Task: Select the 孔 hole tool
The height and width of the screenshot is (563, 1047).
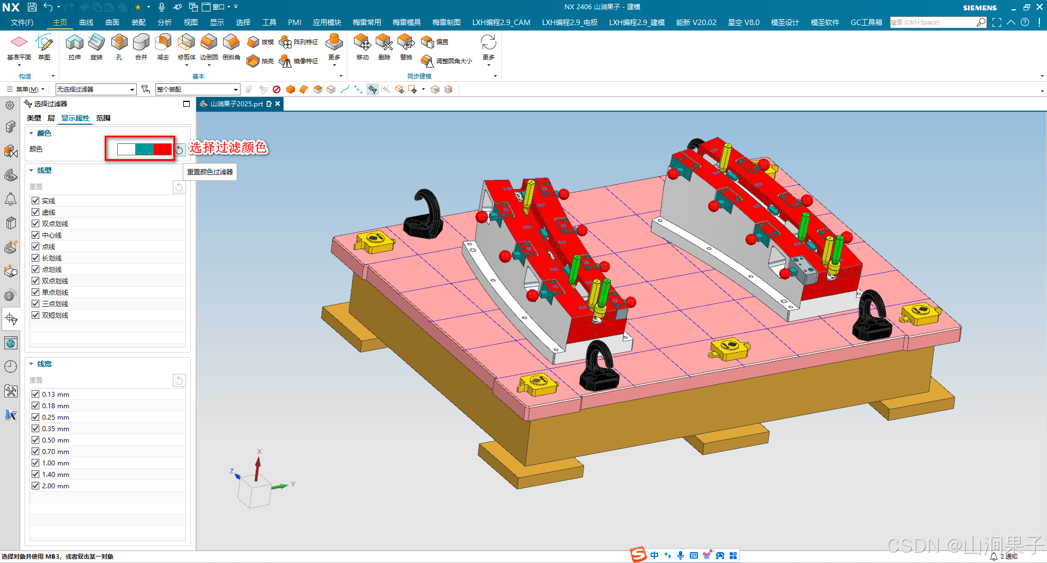Action: (x=119, y=47)
